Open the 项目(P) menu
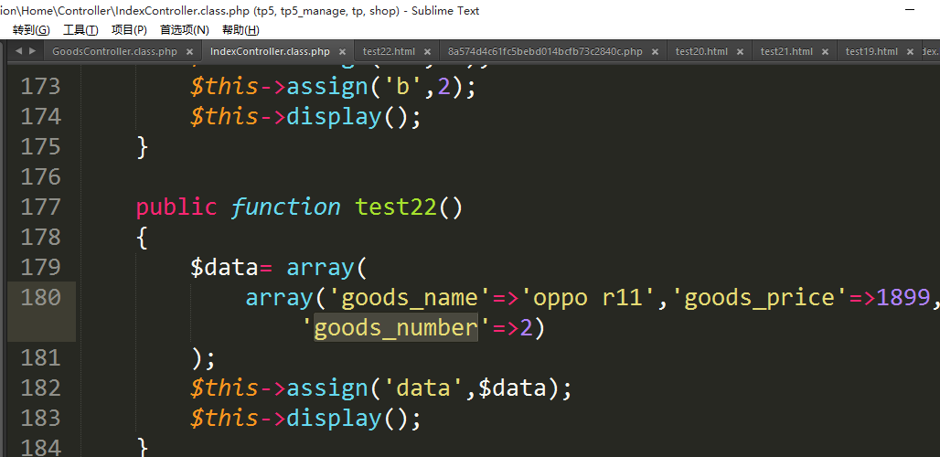Screen dimensions: 940x457 [x=129, y=30]
